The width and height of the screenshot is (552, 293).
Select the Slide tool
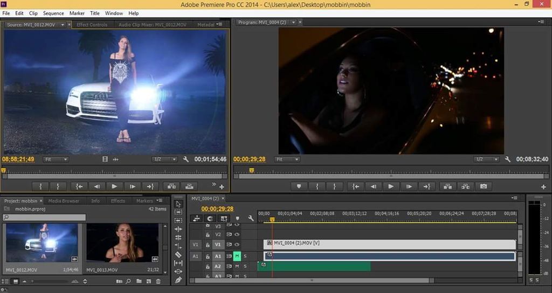tap(178, 271)
